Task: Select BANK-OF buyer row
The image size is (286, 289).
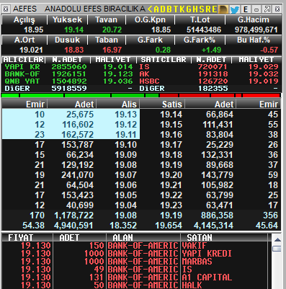Action: pos(70,74)
